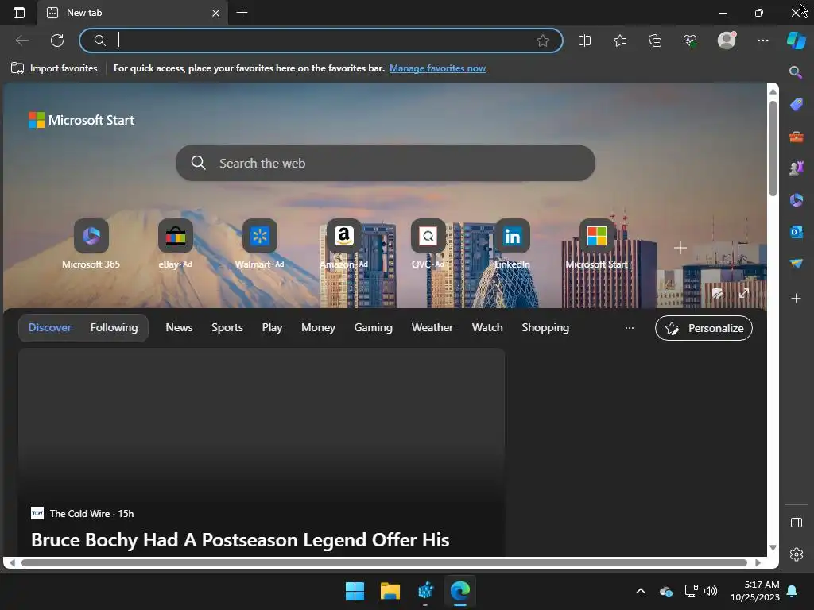Expand the background image view icon
The width and height of the screenshot is (814, 610).
(x=744, y=294)
